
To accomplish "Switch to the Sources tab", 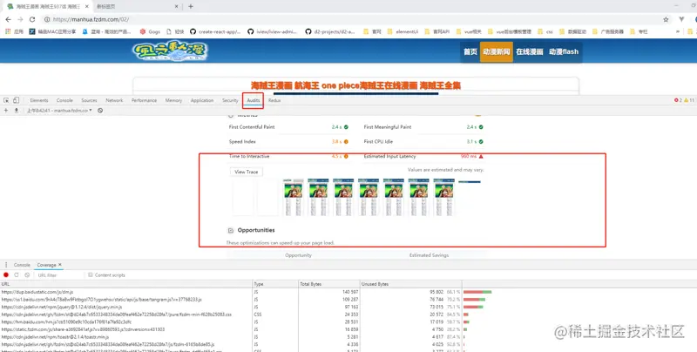I will 90,100.
